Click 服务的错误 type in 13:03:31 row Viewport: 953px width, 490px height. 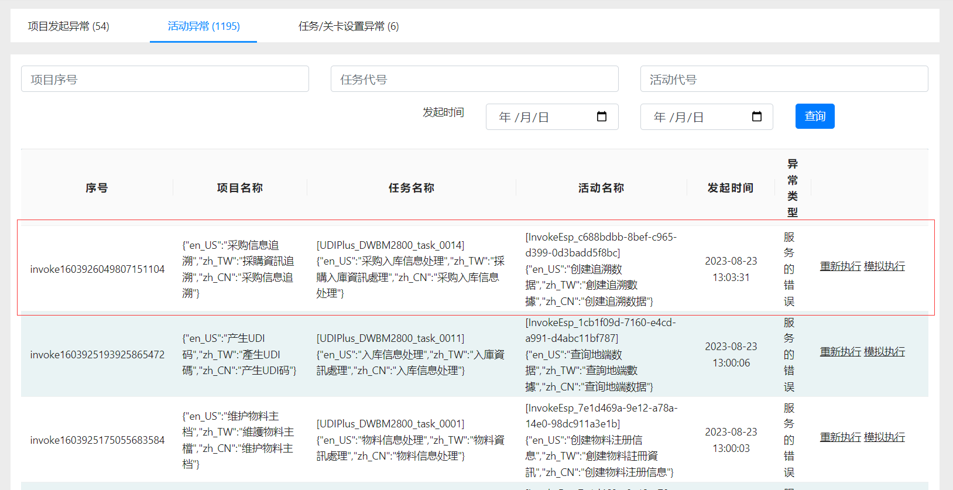[x=789, y=269]
